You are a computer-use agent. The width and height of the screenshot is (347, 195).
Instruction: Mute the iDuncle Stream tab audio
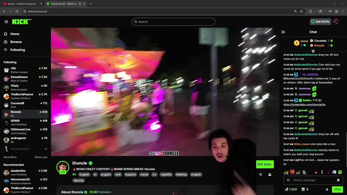80,4
